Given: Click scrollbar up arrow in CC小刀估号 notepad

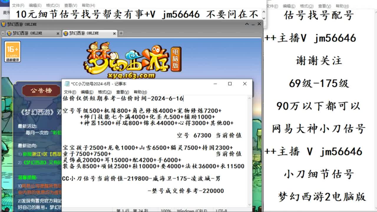Looking at the screenshot, I should (250, 98).
